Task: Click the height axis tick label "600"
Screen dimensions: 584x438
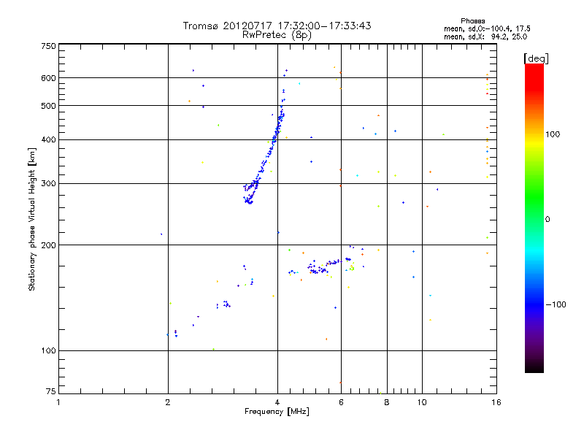Action: pyautogui.click(x=49, y=78)
